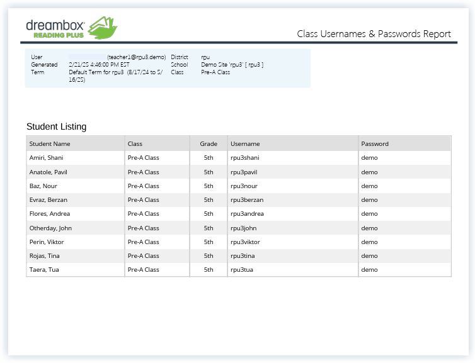The image size is (475, 363).
Task: Click the Term label in report header
Action: tap(38, 72)
